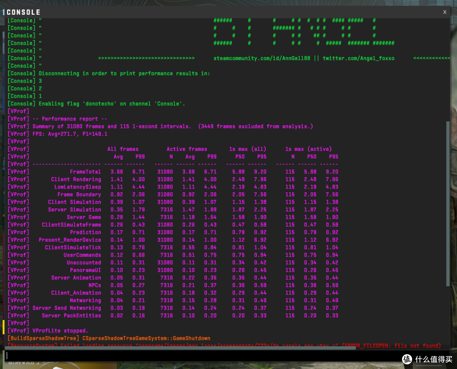457x369 pixels.
Task: Click the CONSOLE title text
Action: tap(23, 12)
